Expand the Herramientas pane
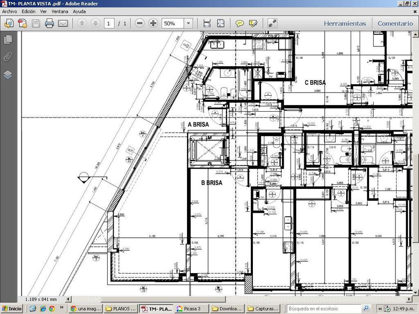 345,23
